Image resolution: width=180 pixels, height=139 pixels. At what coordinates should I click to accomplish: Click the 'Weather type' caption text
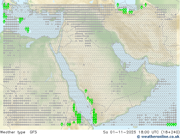12,132
